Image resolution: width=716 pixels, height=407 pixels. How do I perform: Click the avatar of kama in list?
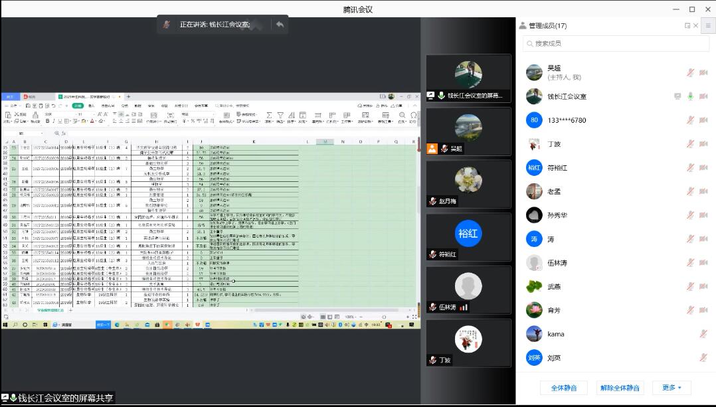[534, 334]
